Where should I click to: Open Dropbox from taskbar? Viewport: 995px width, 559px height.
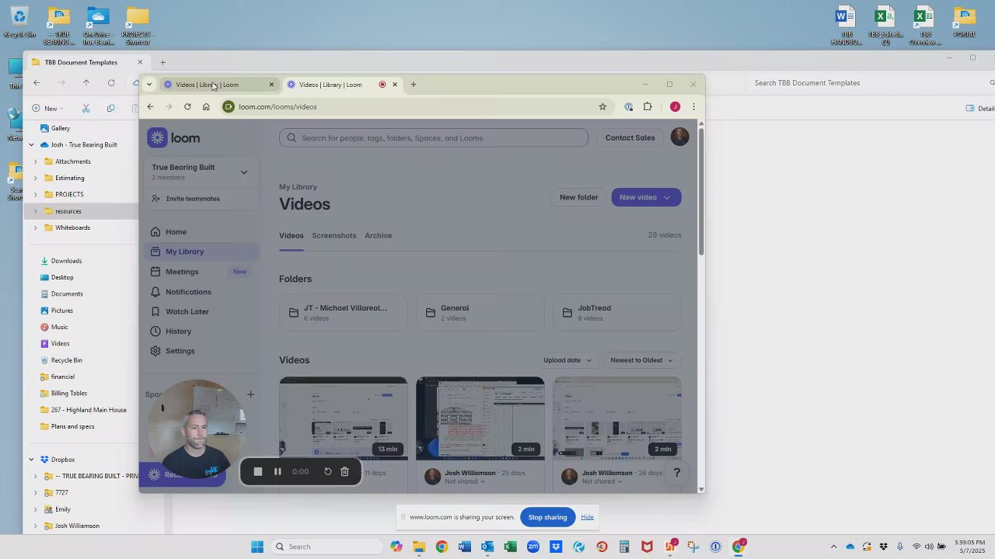point(556,547)
